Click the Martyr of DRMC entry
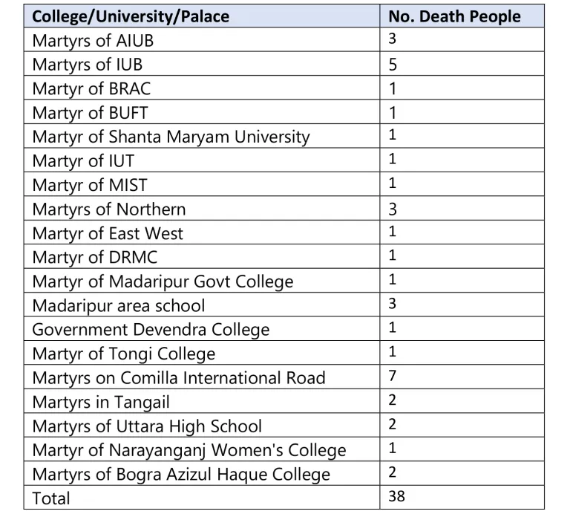 (x=202, y=256)
